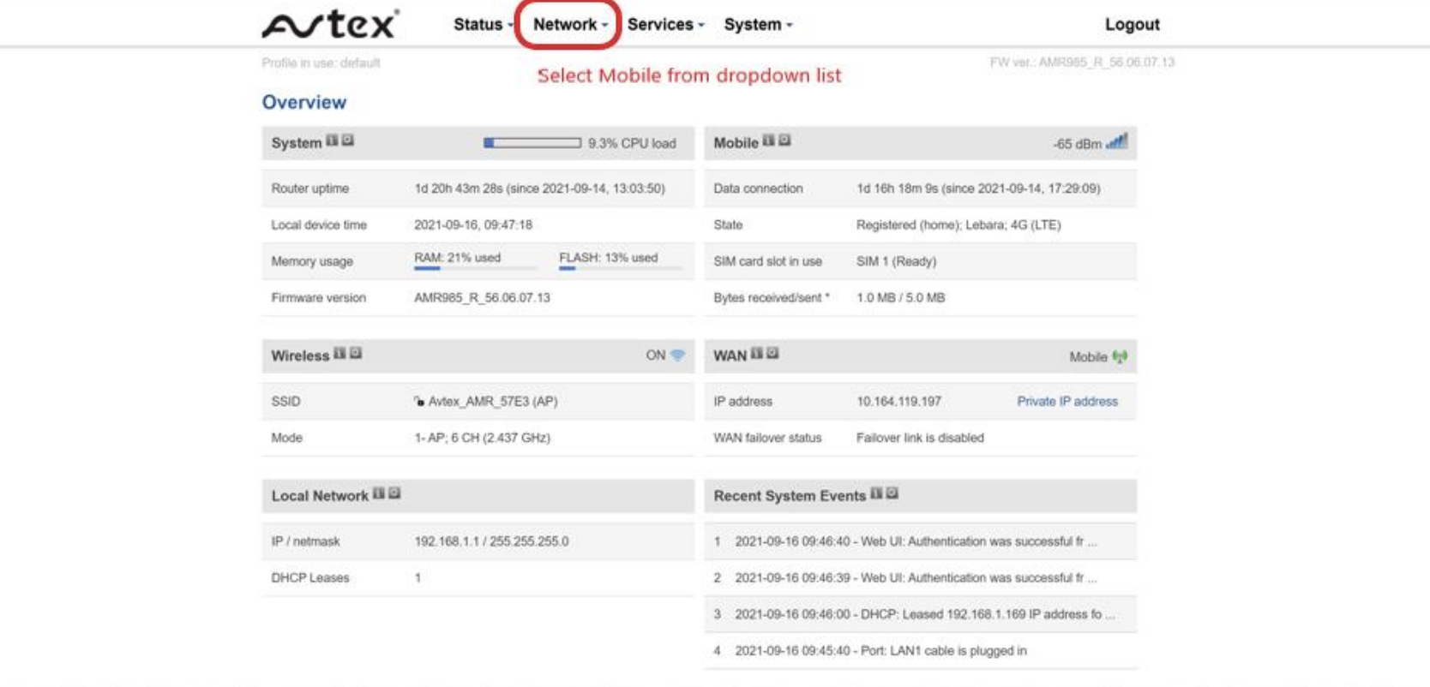Screen dimensions: 1430x687
Task: Open the Status dropdown menu
Action: point(483,25)
